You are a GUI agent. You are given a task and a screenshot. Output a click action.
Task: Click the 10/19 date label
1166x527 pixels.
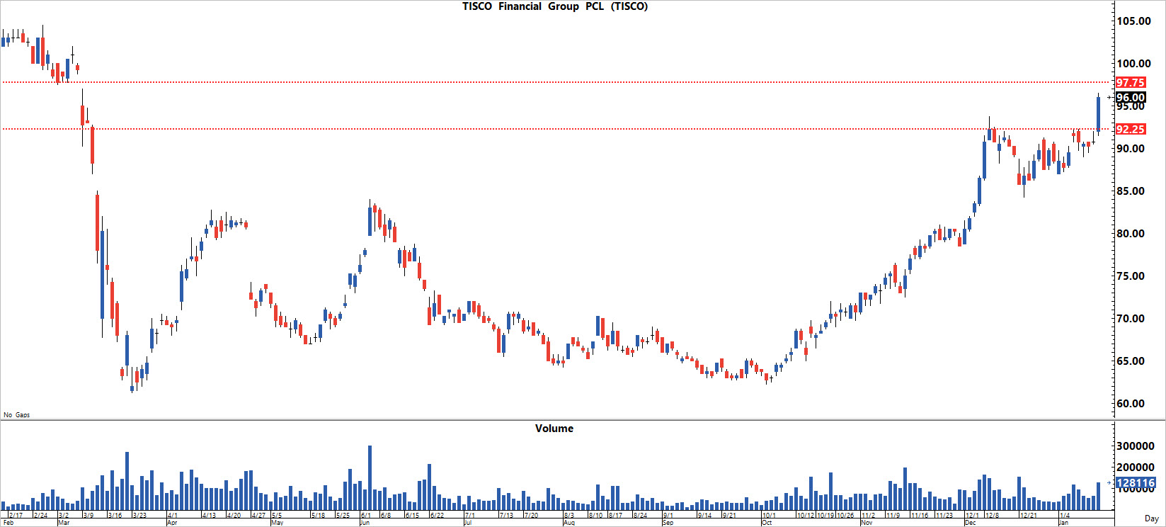point(825,516)
